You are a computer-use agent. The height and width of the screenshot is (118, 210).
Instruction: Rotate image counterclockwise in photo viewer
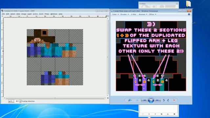(x=164, y=100)
